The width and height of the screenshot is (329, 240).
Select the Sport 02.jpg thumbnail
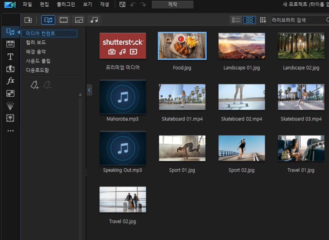coord(242,148)
